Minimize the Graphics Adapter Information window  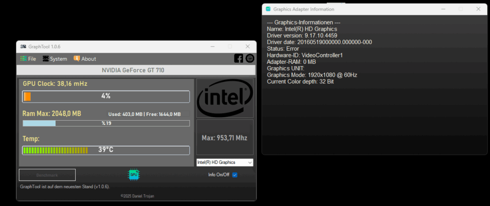[x=443, y=9]
